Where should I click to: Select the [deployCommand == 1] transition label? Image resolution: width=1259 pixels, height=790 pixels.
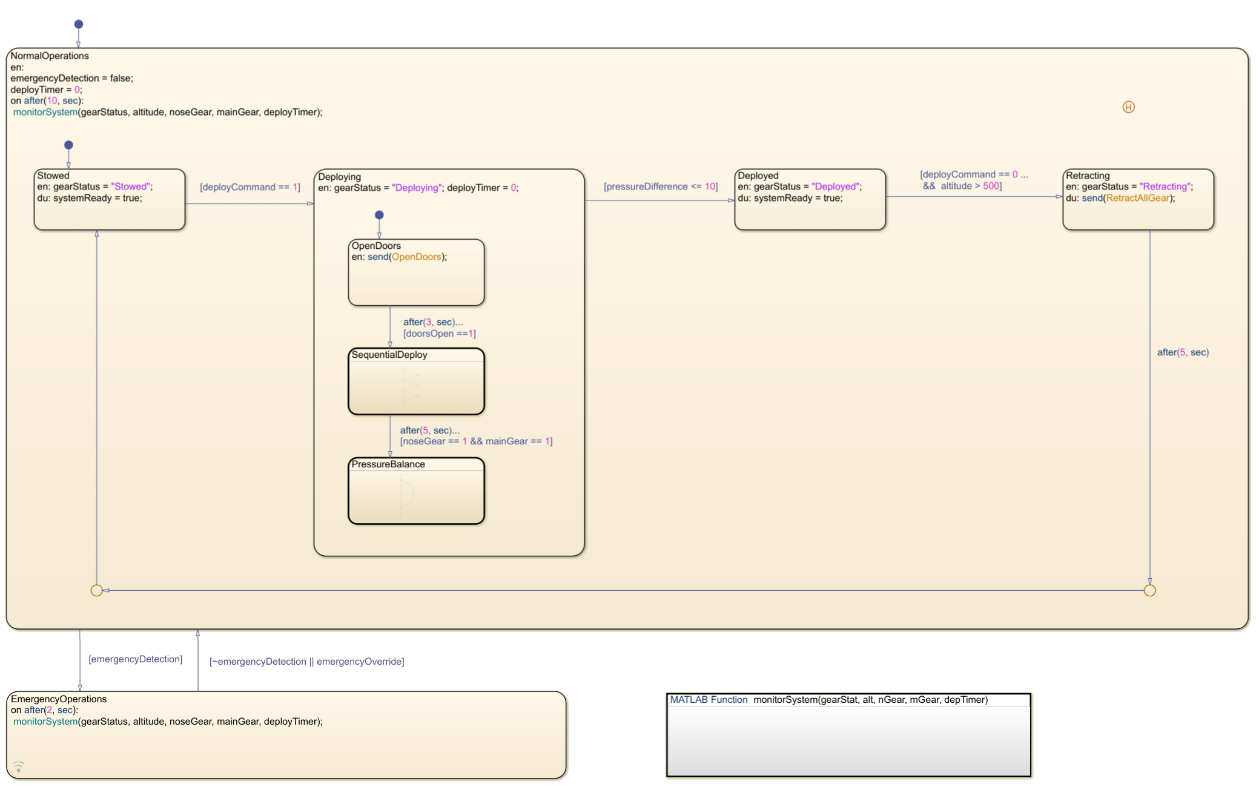pos(251,187)
